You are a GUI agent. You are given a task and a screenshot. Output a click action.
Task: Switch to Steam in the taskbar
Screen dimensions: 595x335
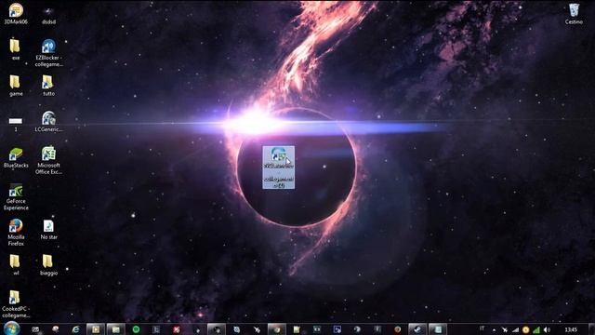(x=417, y=329)
